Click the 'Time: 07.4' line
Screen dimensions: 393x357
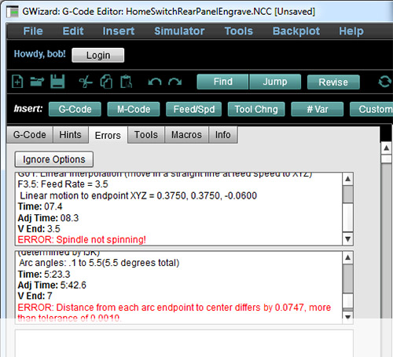click(40, 206)
